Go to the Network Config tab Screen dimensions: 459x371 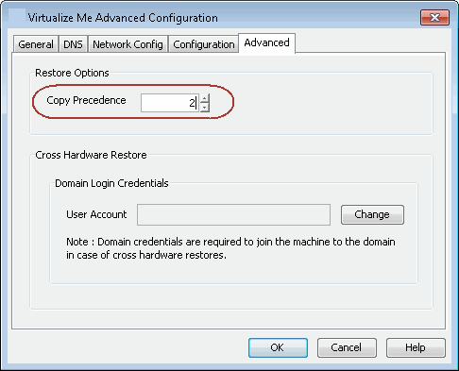pyautogui.click(x=127, y=44)
